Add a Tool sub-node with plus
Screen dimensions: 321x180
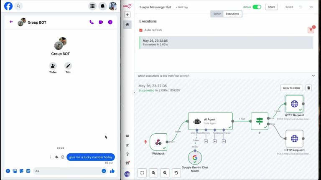pyautogui.click(x=215, y=141)
